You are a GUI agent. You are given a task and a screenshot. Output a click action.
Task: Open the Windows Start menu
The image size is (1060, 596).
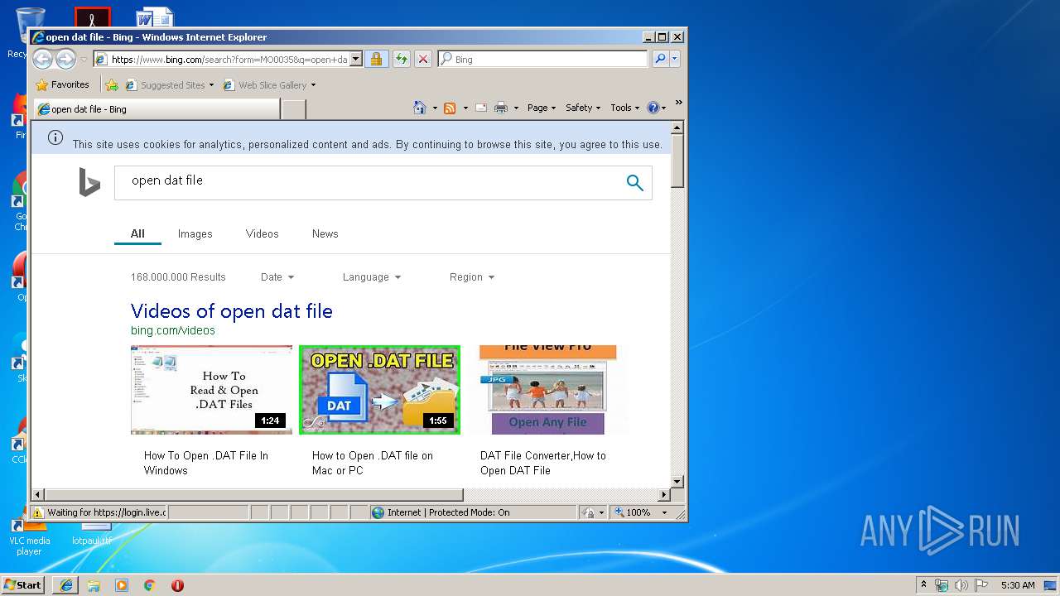pyautogui.click(x=23, y=584)
